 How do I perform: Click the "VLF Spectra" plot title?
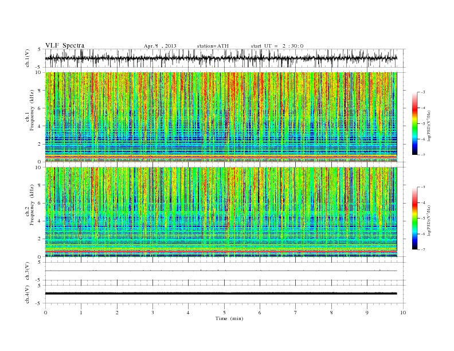click(x=65, y=45)
